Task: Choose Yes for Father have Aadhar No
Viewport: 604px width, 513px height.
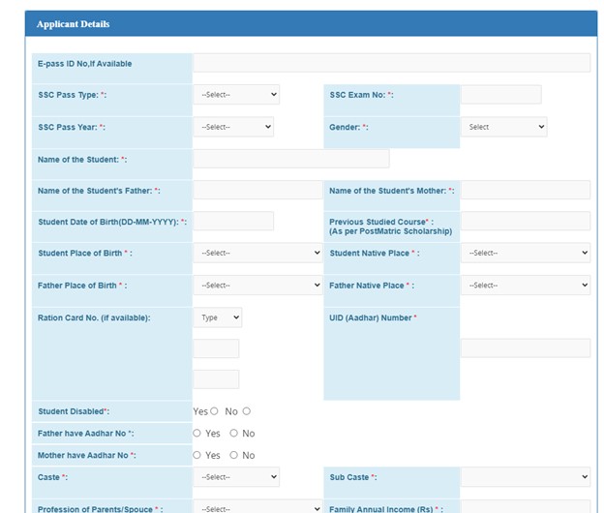Action: (x=196, y=433)
